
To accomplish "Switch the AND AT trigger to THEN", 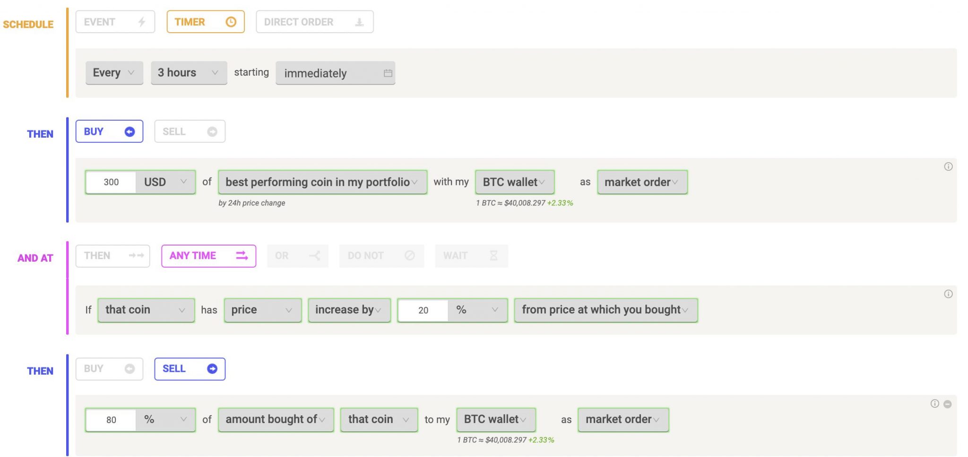I will pos(112,255).
